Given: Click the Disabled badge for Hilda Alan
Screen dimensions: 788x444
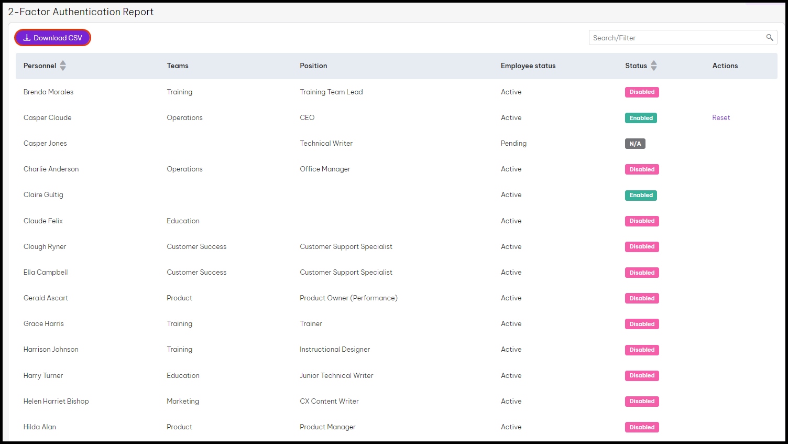Looking at the screenshot, I should tap(642, 427).
